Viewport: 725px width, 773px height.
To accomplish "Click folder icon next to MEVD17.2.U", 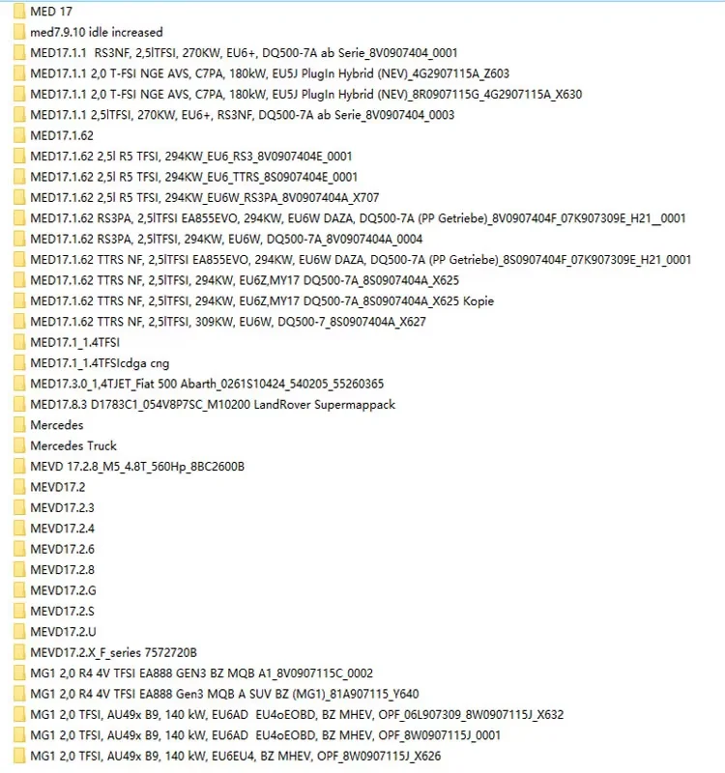I will (x=19, y=632).
